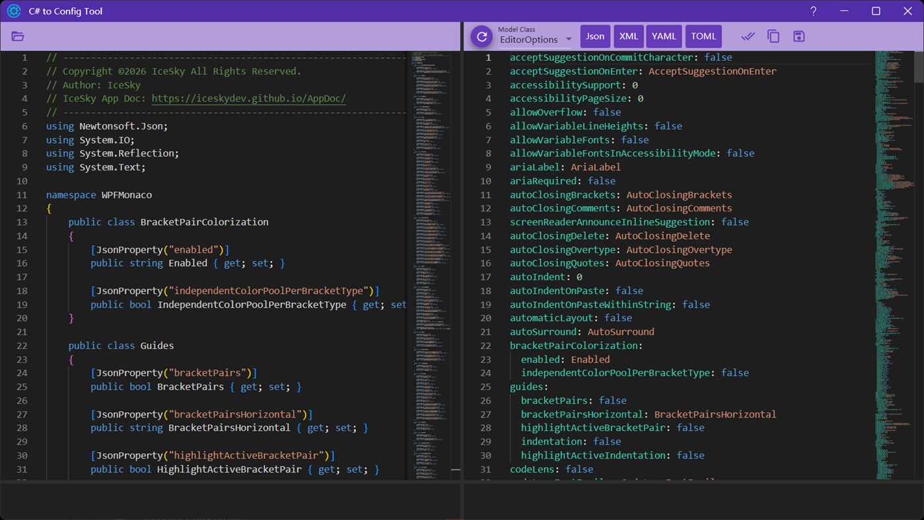
Task: Click 'using System.IO;' line
Action: [x=90, y=140]
